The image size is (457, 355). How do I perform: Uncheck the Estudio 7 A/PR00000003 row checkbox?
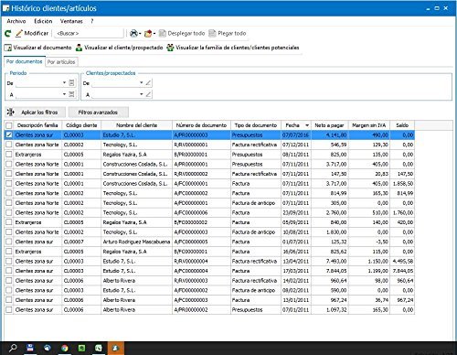pyautogui.click(x=9, y=134)
